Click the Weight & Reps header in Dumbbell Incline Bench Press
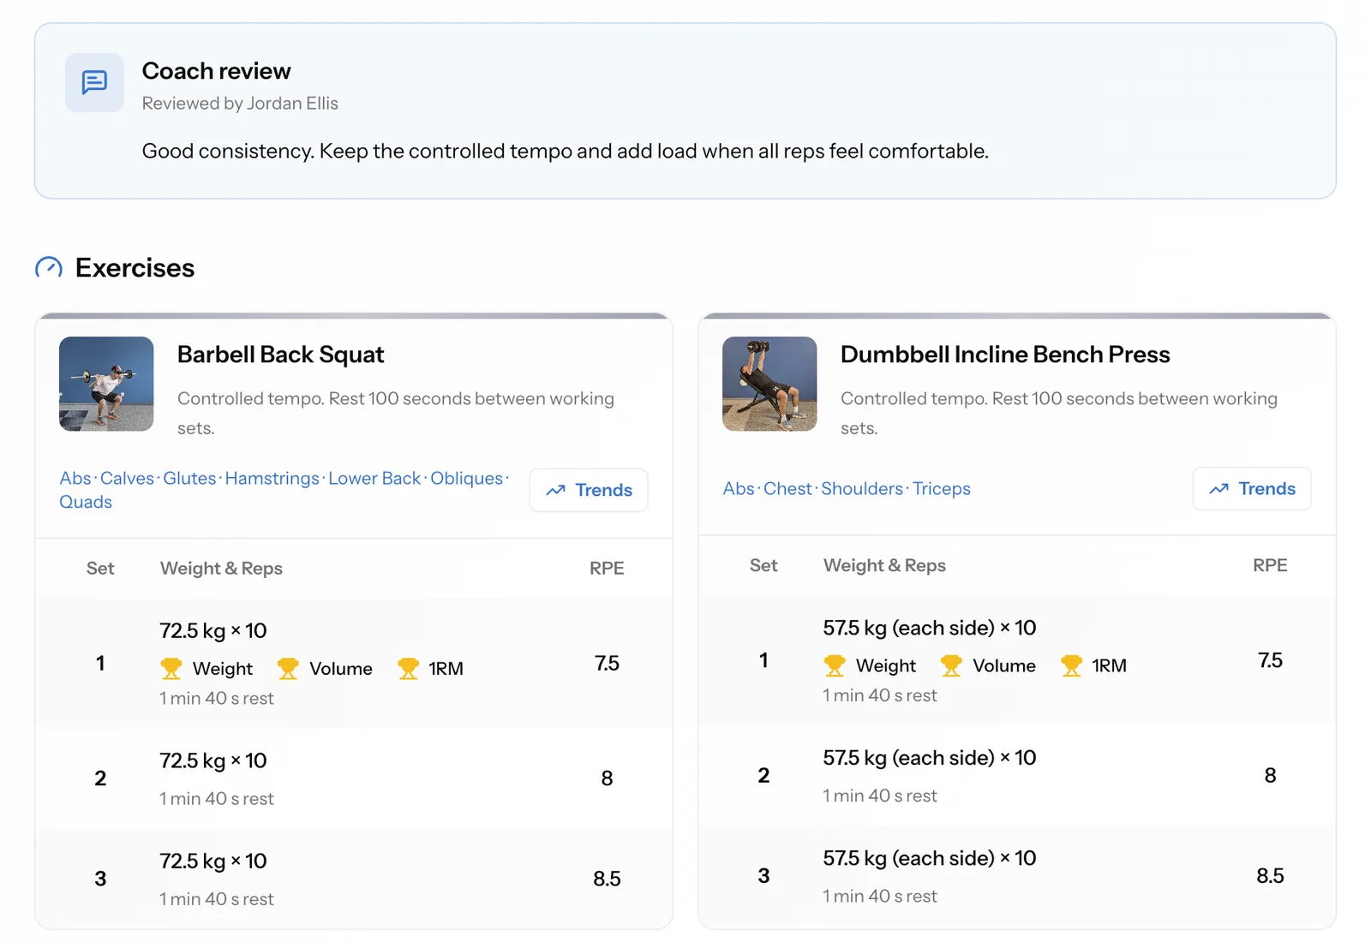 (x=884, y=565)
